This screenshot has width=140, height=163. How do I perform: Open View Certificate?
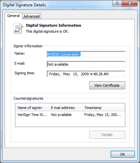pos(107,85)
